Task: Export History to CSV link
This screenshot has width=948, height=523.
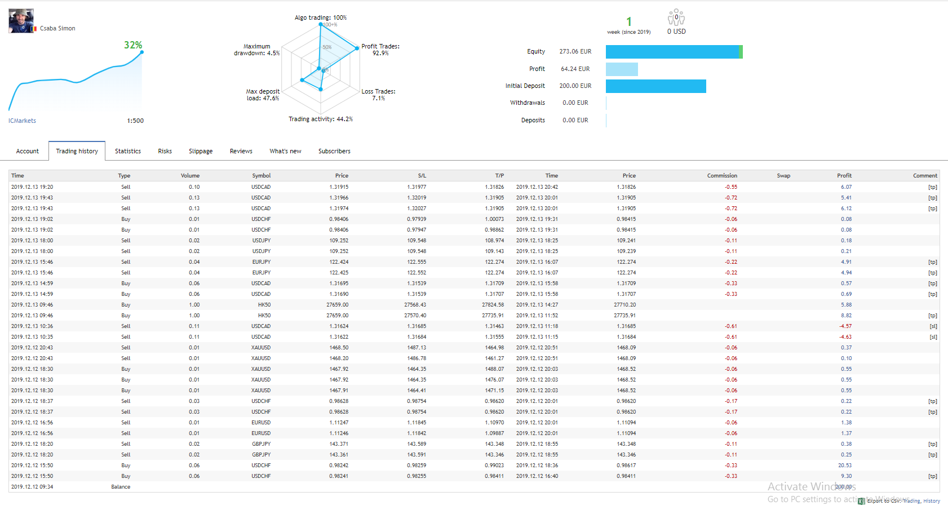Action: pyautogui.click(x=932, y=501)
